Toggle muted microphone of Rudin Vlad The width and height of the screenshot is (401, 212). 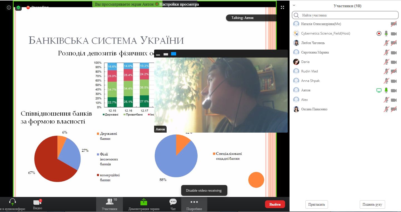coord(386,71)
